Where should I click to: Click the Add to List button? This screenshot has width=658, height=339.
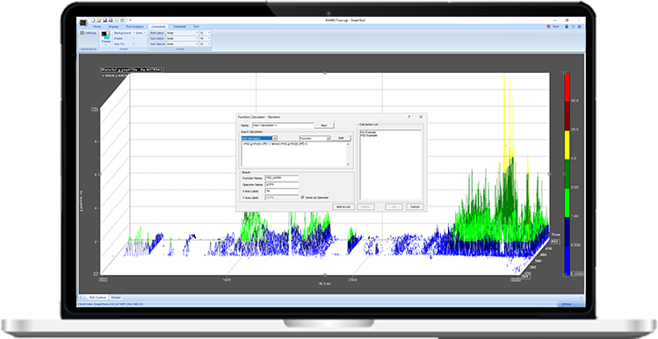pos(343,207)
